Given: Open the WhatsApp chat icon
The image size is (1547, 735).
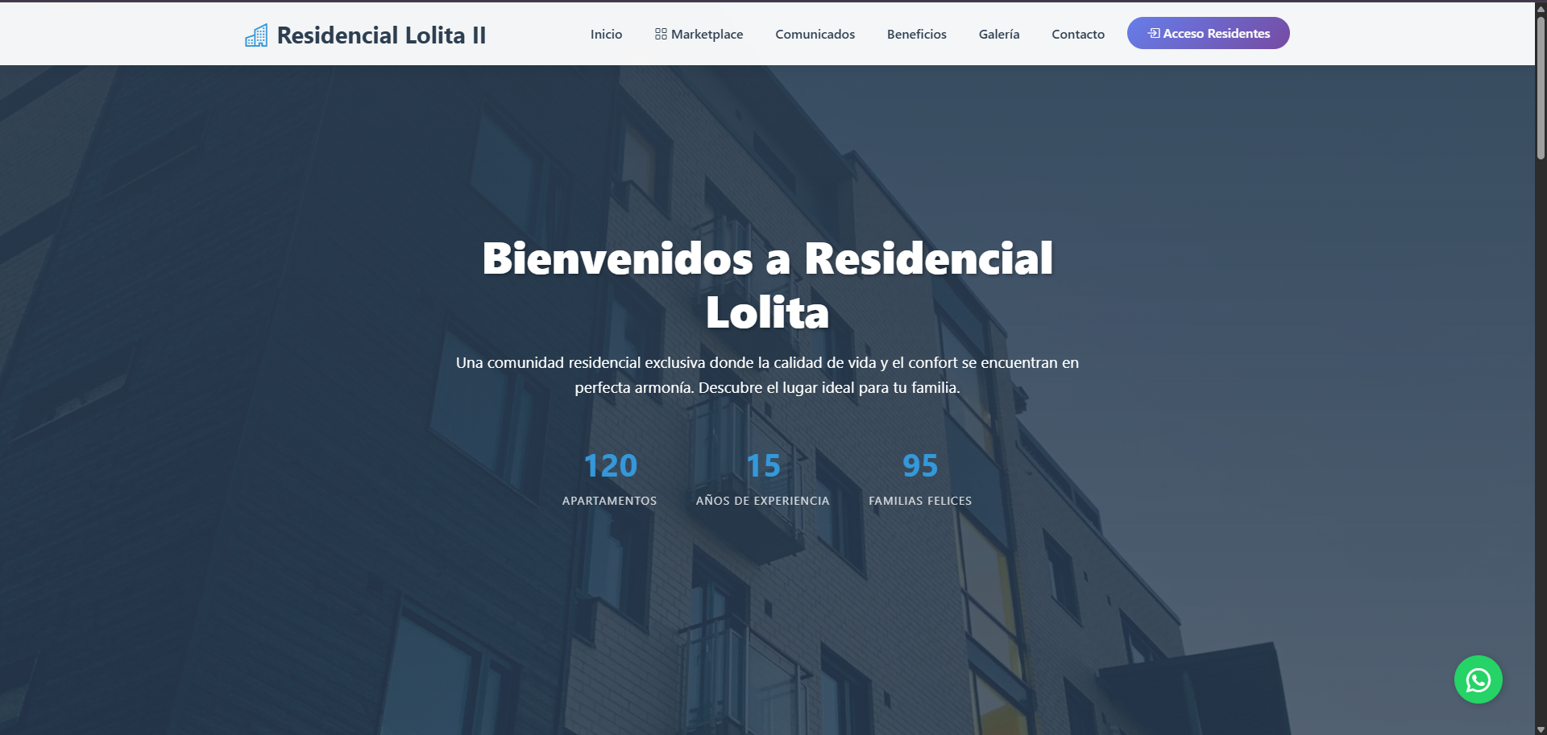Looking at the screenshot, I should click(x=1479, y=679).
